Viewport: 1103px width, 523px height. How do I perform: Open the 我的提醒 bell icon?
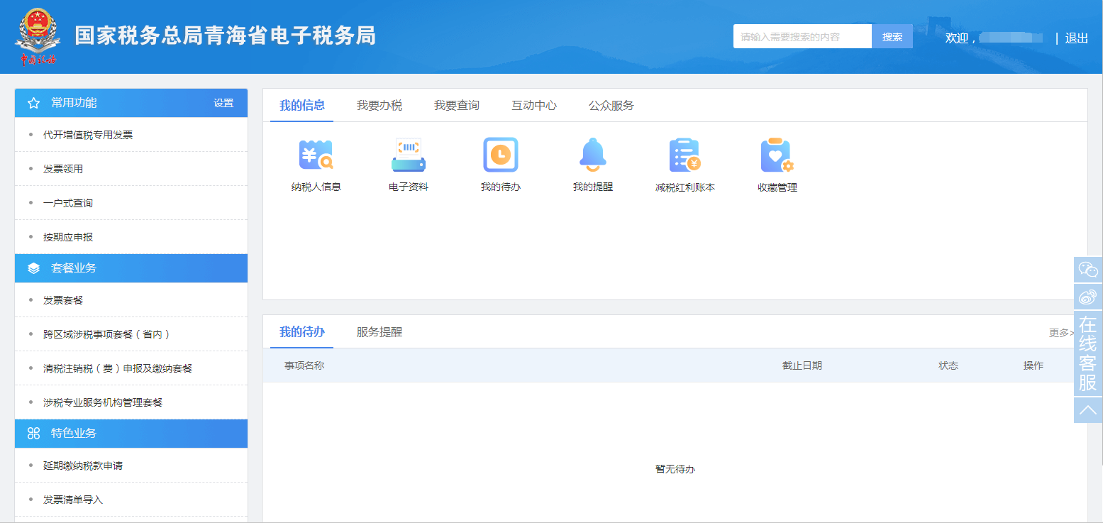click(x=593, y=155)
